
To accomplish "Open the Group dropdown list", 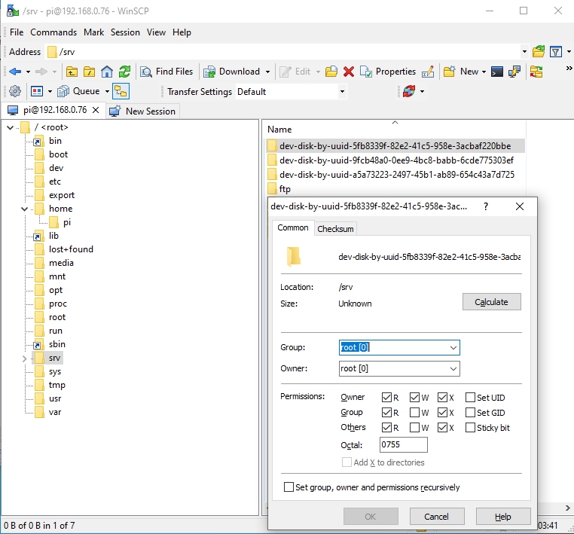I will pos(453,347).
